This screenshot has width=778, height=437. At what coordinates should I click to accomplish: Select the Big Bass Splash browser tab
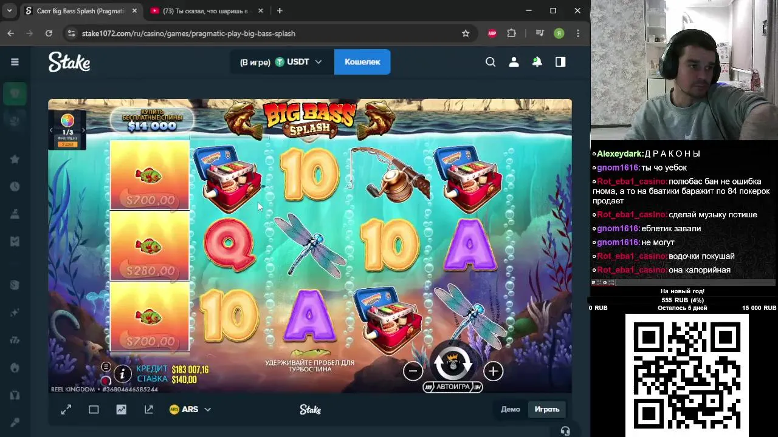coord(81,11)
